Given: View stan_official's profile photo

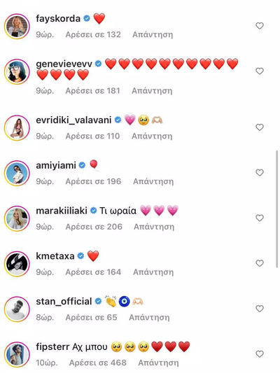Looking at the screenshot, I should [17, 309].
